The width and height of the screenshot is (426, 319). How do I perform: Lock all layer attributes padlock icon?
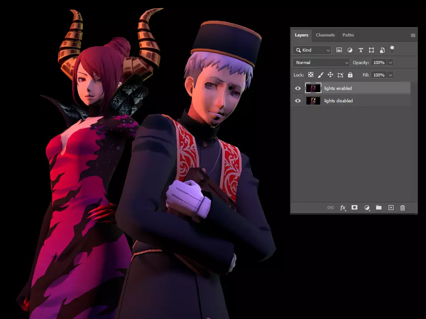point(350,75)
